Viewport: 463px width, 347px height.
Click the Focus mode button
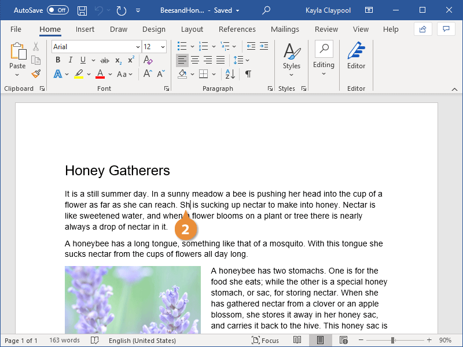pyautogui.click(x=266, y=341)
